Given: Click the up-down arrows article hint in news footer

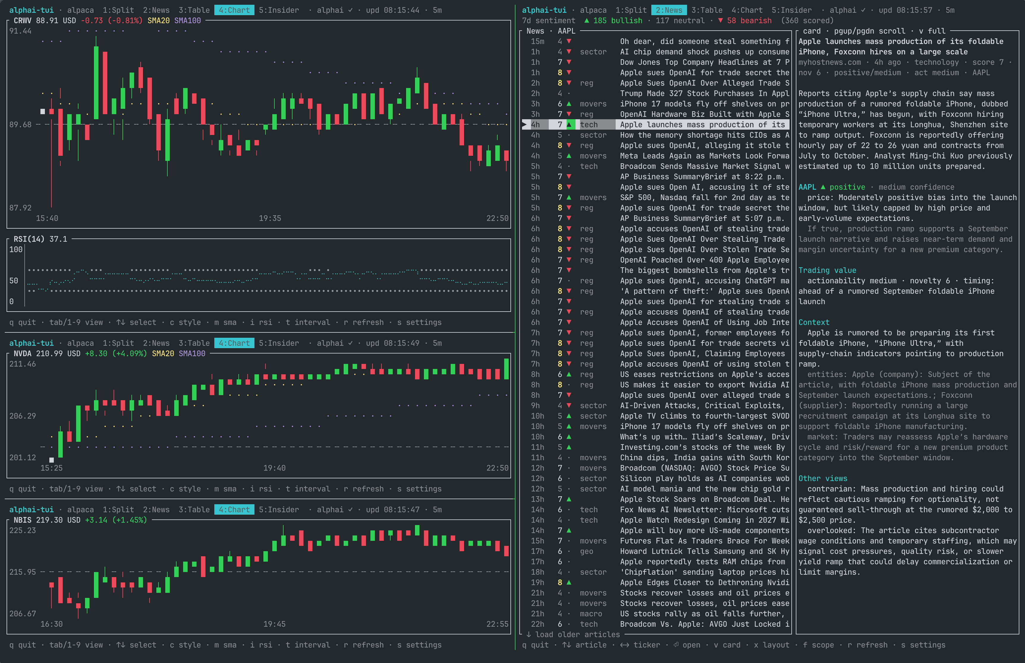Looking at the screenshot, I should (567, 645).
